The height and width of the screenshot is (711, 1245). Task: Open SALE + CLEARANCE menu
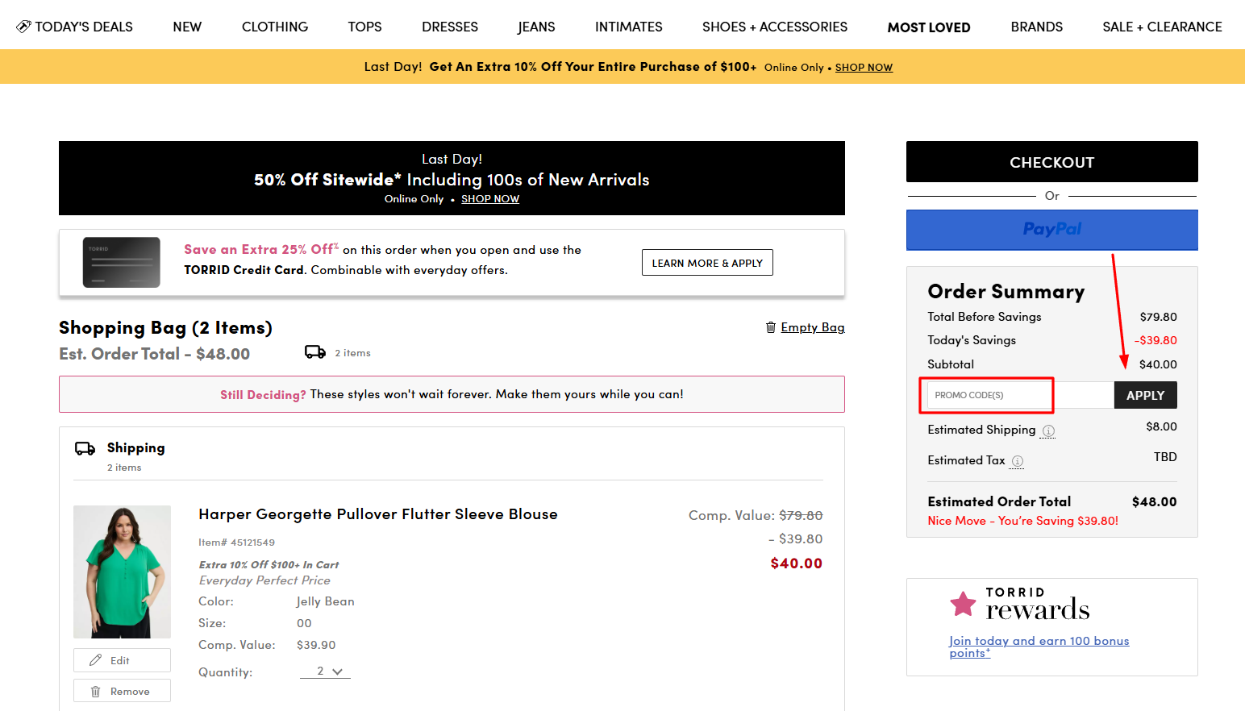point(1163,27)
